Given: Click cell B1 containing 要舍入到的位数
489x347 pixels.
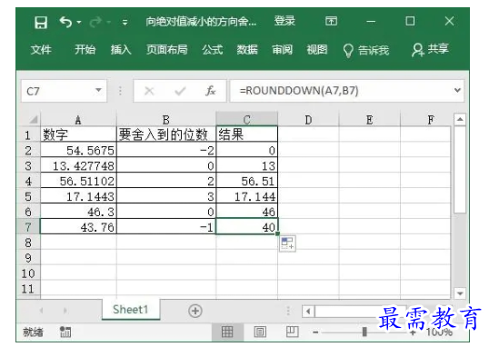Looking at the screenshot, I should pos(166,134).
